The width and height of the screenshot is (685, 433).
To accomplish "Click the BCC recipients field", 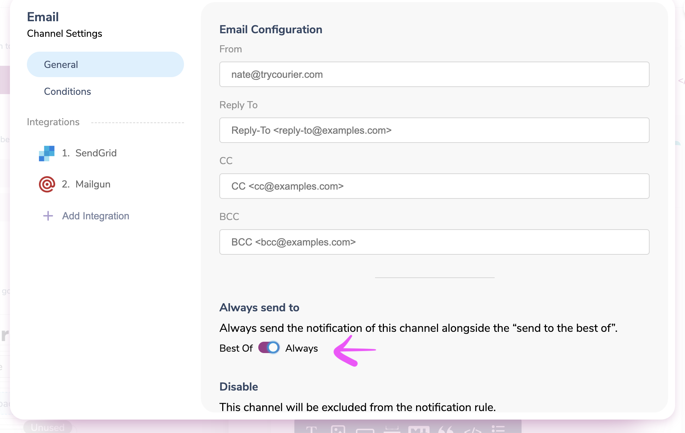I will (434, 242).
